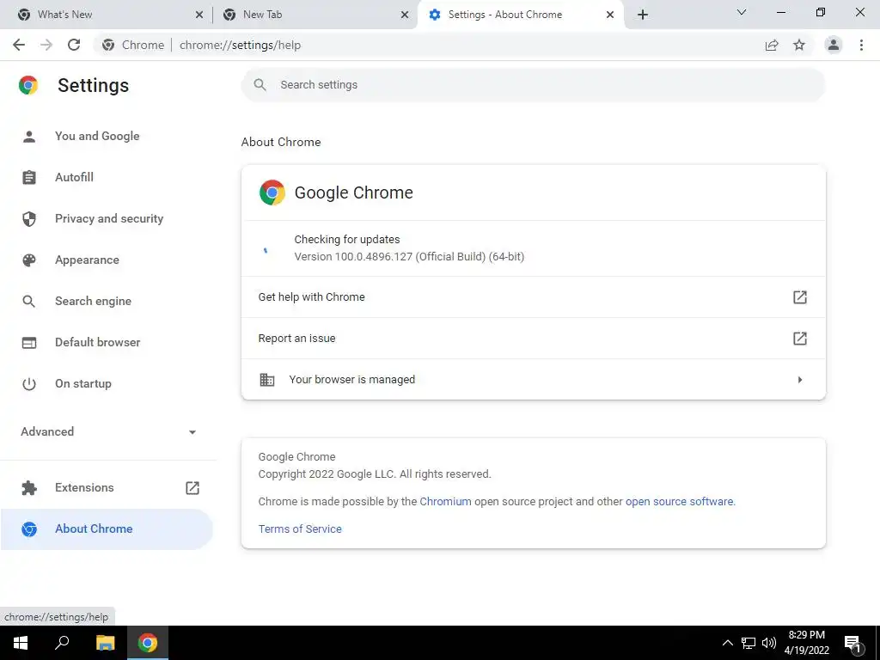Open the volume control in system tray
The image size is (880, 660).
pos(769,643)
